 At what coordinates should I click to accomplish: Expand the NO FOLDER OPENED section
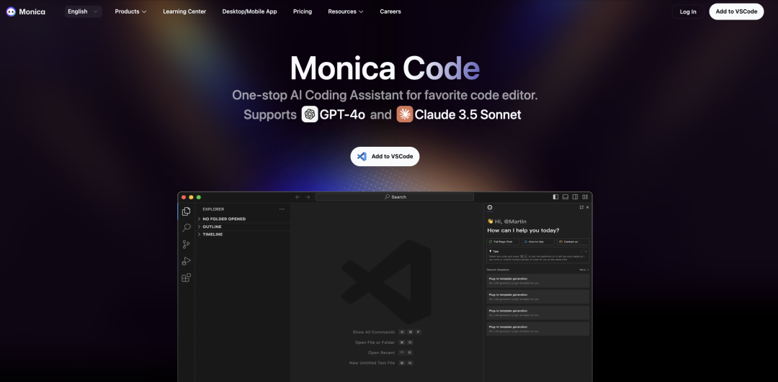[x=243, y=219]
